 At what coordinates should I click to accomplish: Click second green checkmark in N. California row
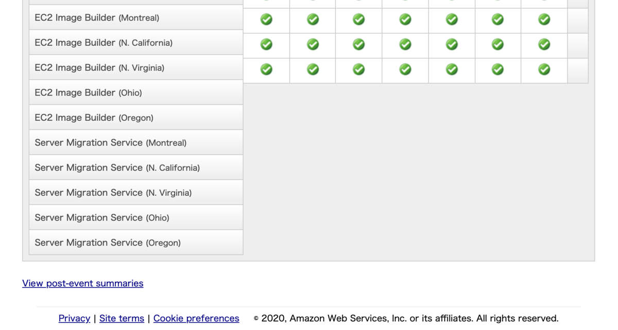[313, 44]
